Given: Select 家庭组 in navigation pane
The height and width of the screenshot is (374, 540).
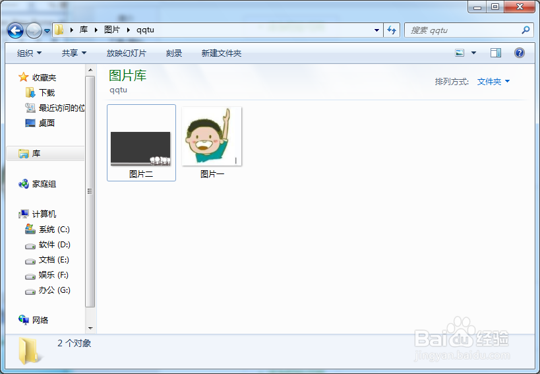Looking at the screenshot, I should click(44, 184).
